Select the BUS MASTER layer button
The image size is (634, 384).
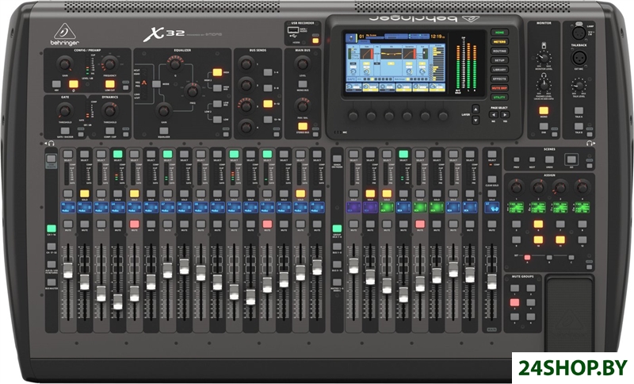pyautogui.click(x=52, y=282)
